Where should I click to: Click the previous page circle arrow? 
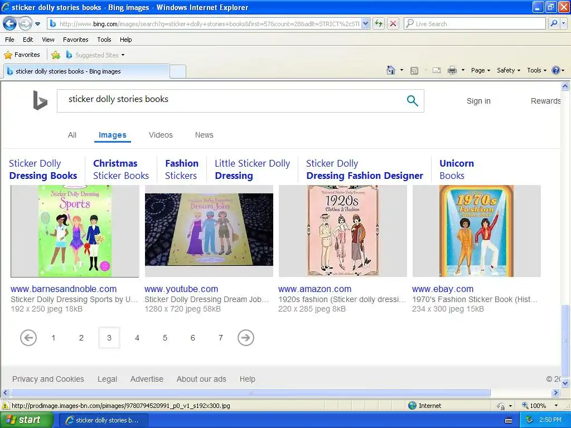(28, 338)
